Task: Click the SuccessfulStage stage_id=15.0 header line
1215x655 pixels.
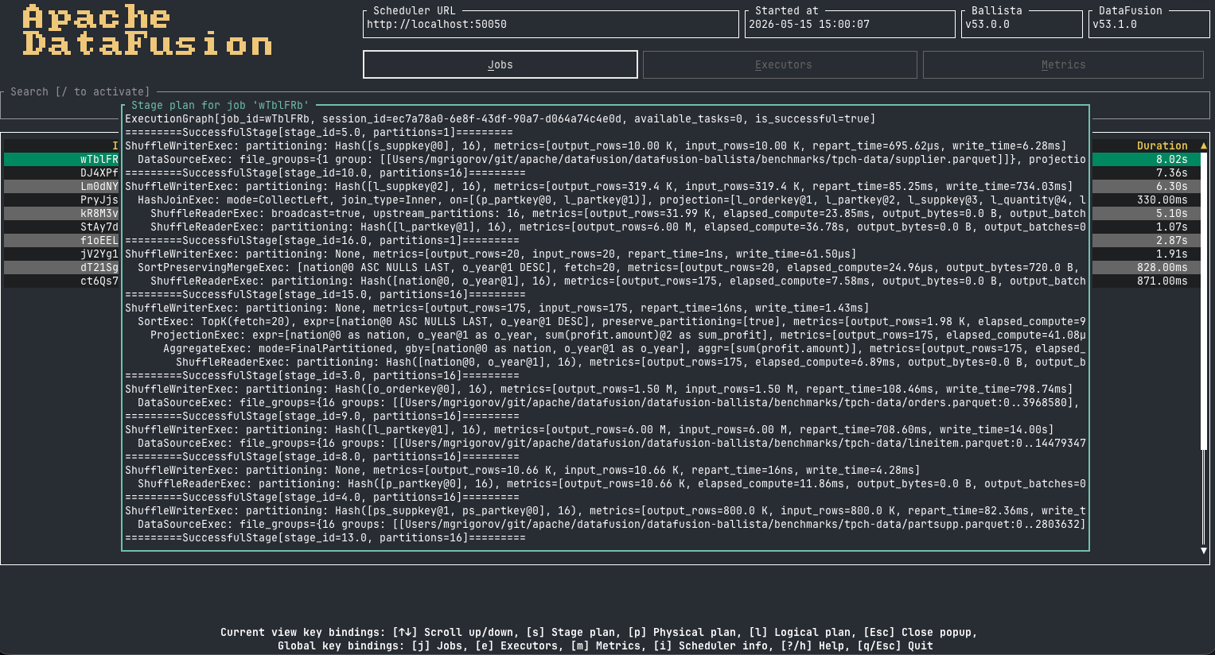Action: [x=325, y=294]
